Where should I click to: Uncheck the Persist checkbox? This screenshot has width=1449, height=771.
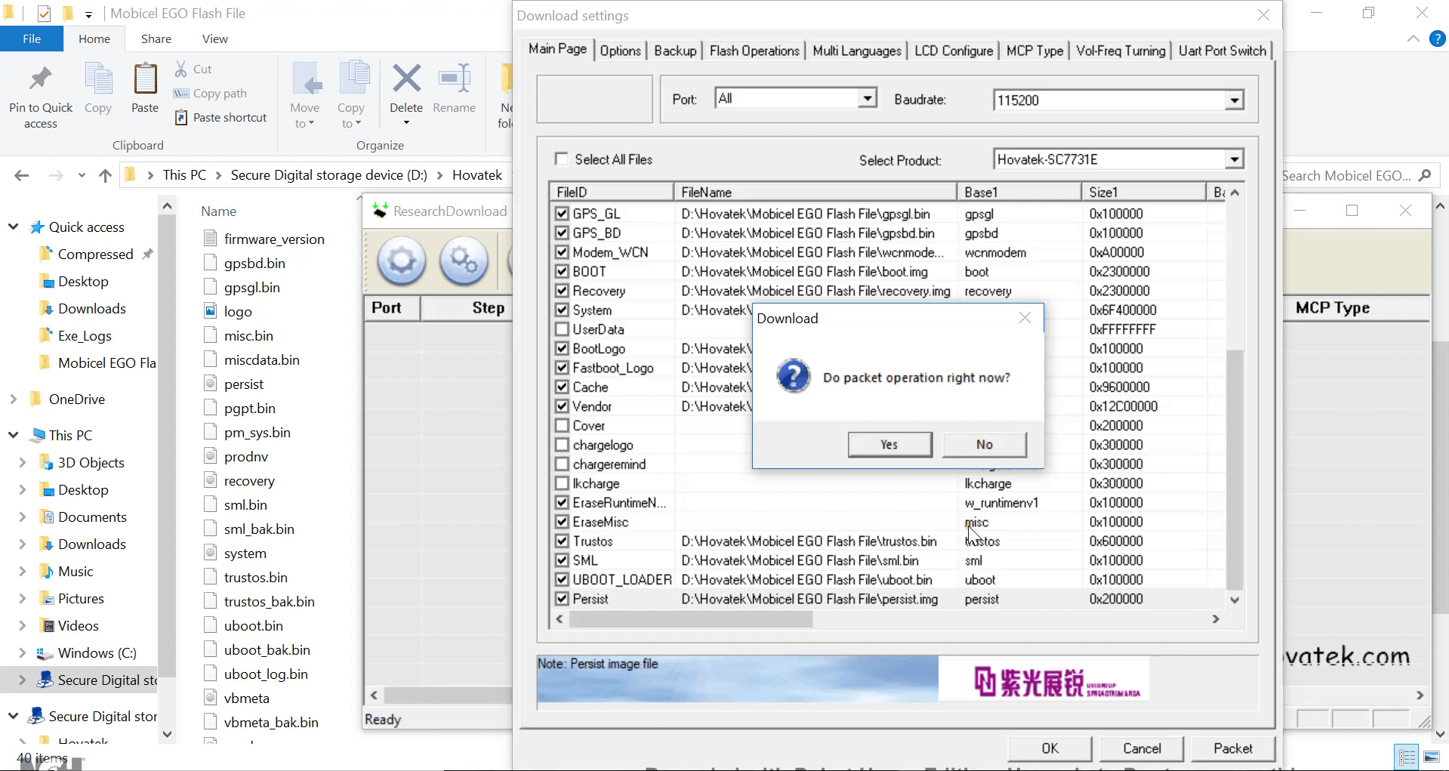click(562, 599)
